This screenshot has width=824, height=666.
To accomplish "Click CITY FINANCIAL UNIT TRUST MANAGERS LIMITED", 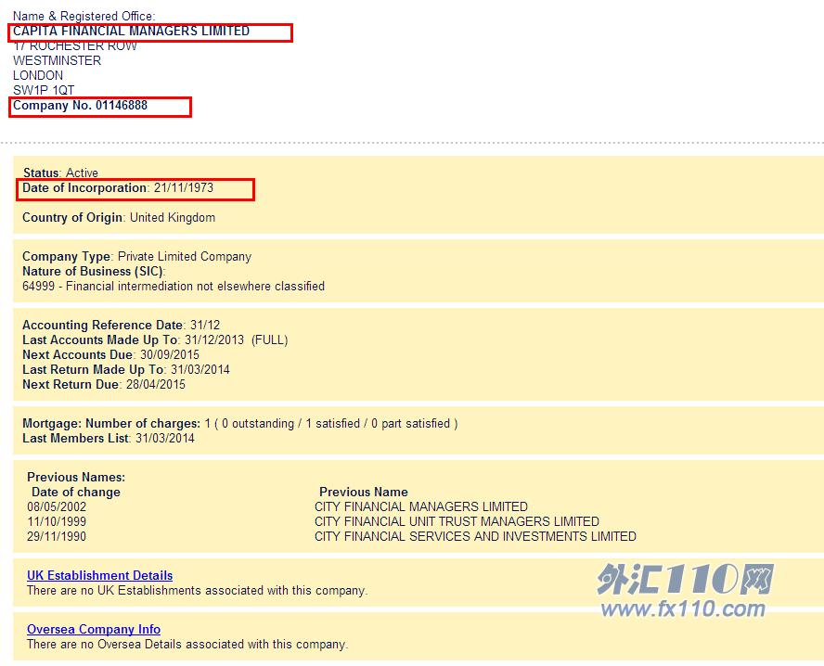I will coord(457,521).
